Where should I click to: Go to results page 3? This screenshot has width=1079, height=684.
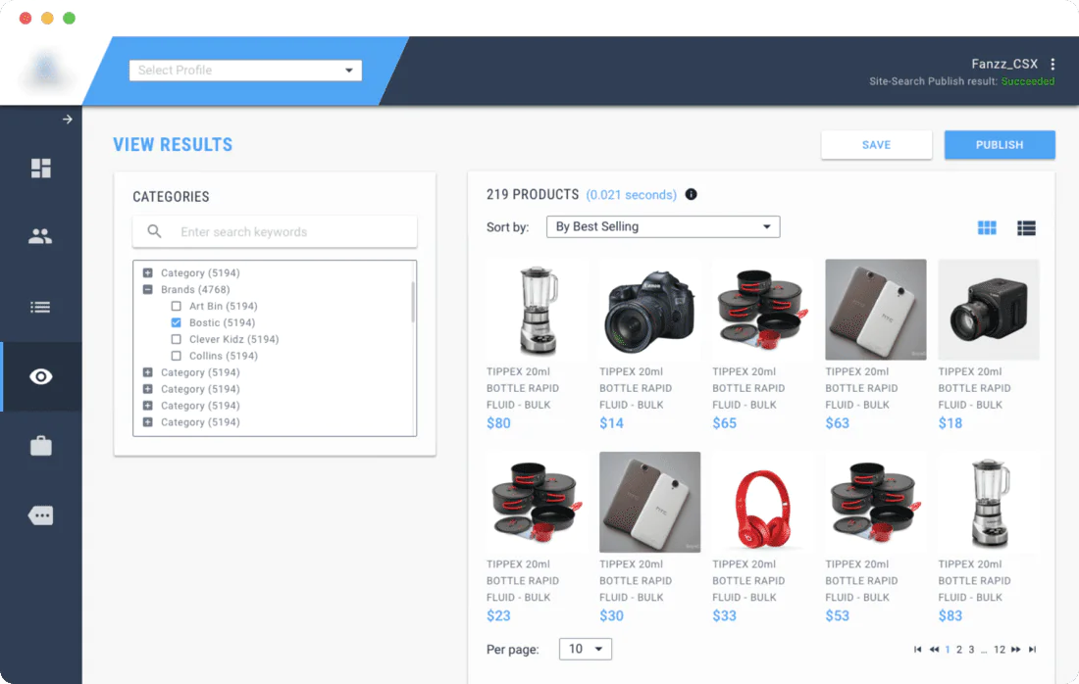pos(971,649)
